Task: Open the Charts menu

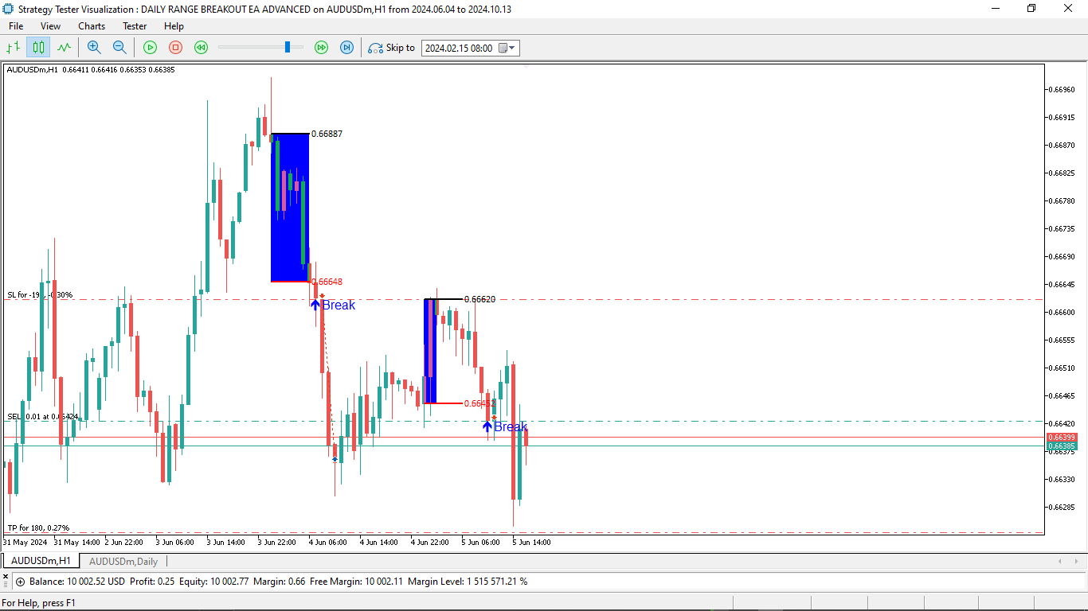Action: pyautogui.click(x=91, y=26)
